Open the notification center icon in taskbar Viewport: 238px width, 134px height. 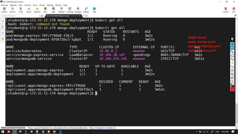(233, 132)
